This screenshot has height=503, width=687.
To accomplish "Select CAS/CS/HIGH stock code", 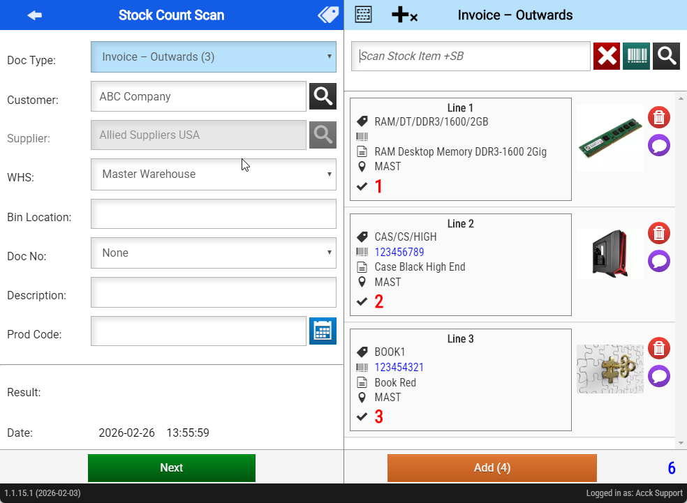I will [405, 237].
